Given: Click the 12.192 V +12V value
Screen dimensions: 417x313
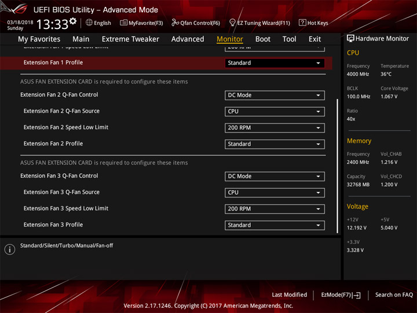Looking at the screenshot, I should point(357,228).
